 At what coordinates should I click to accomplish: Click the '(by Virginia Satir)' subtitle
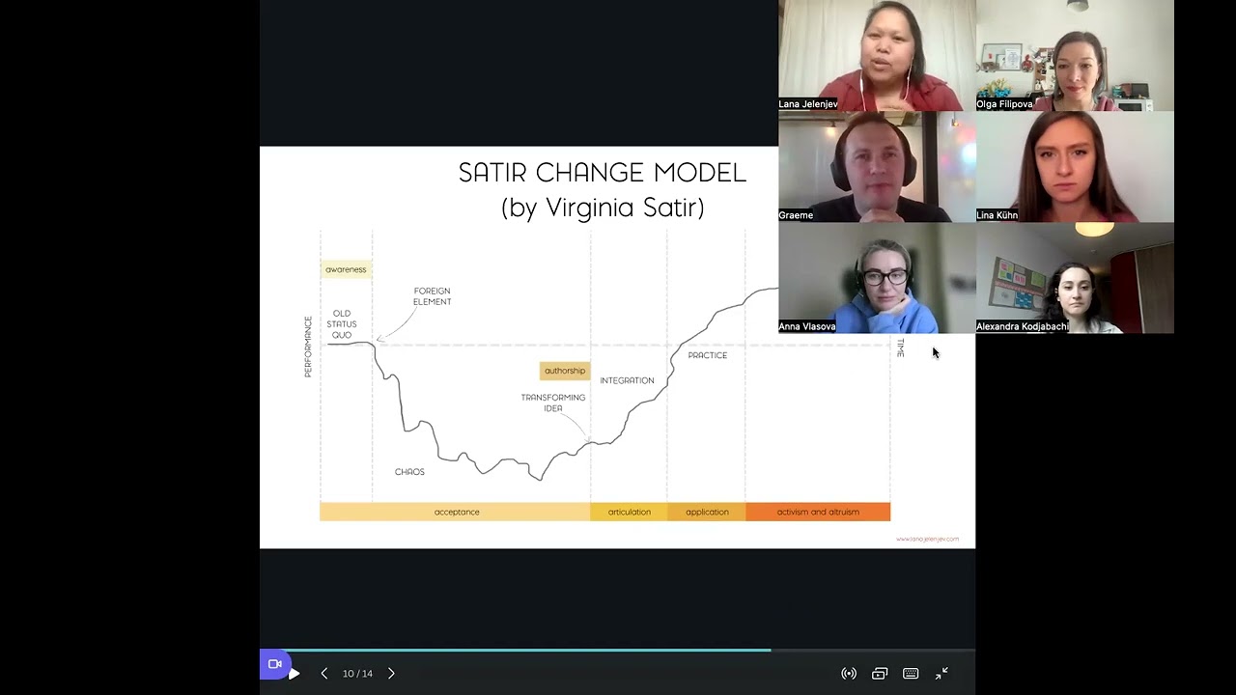[603, 208]
